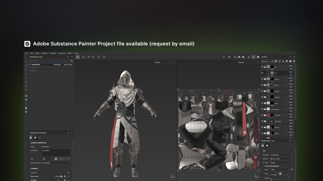Toggle the grid view icon in top toolbar
The width and height of the screenshot is (323, 181).
[x=78, y=57]
